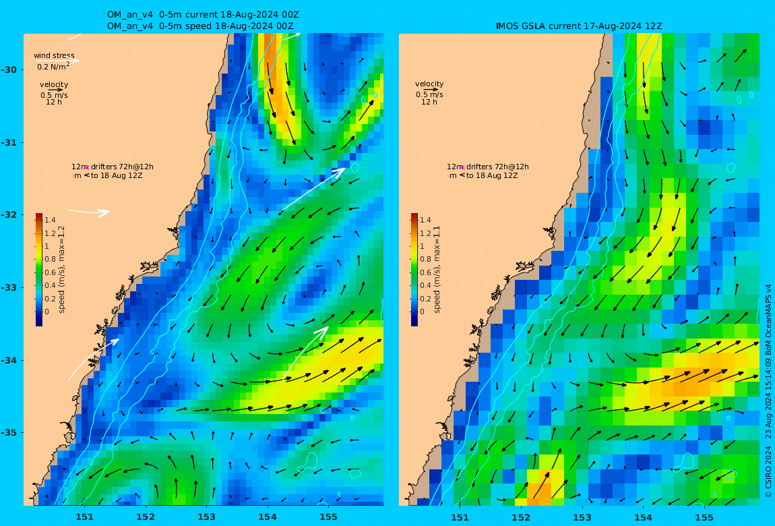Click longitude label 151 under the OM_an_v4 map

tap(84, 517)
